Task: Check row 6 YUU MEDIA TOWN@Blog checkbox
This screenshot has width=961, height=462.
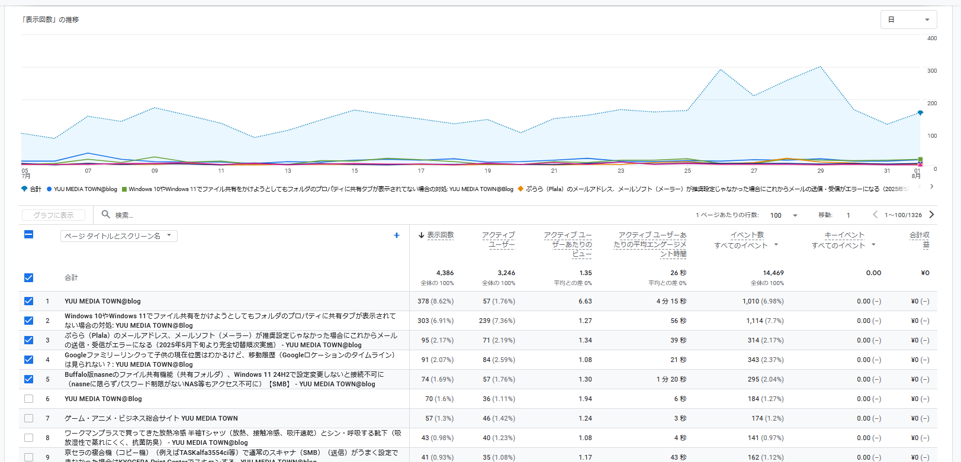Action: pos(28,399)
